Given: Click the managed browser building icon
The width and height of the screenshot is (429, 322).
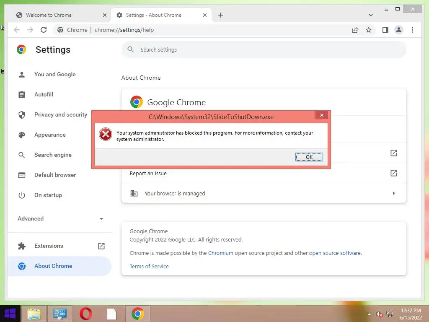Looking at the screenshot, I should tap(134, 193).
